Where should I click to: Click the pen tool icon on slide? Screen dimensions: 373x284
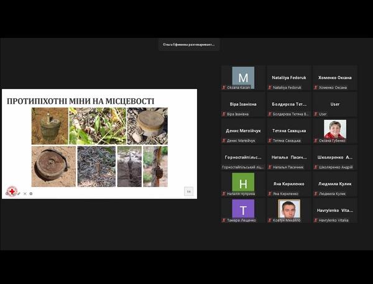point(19,194)
